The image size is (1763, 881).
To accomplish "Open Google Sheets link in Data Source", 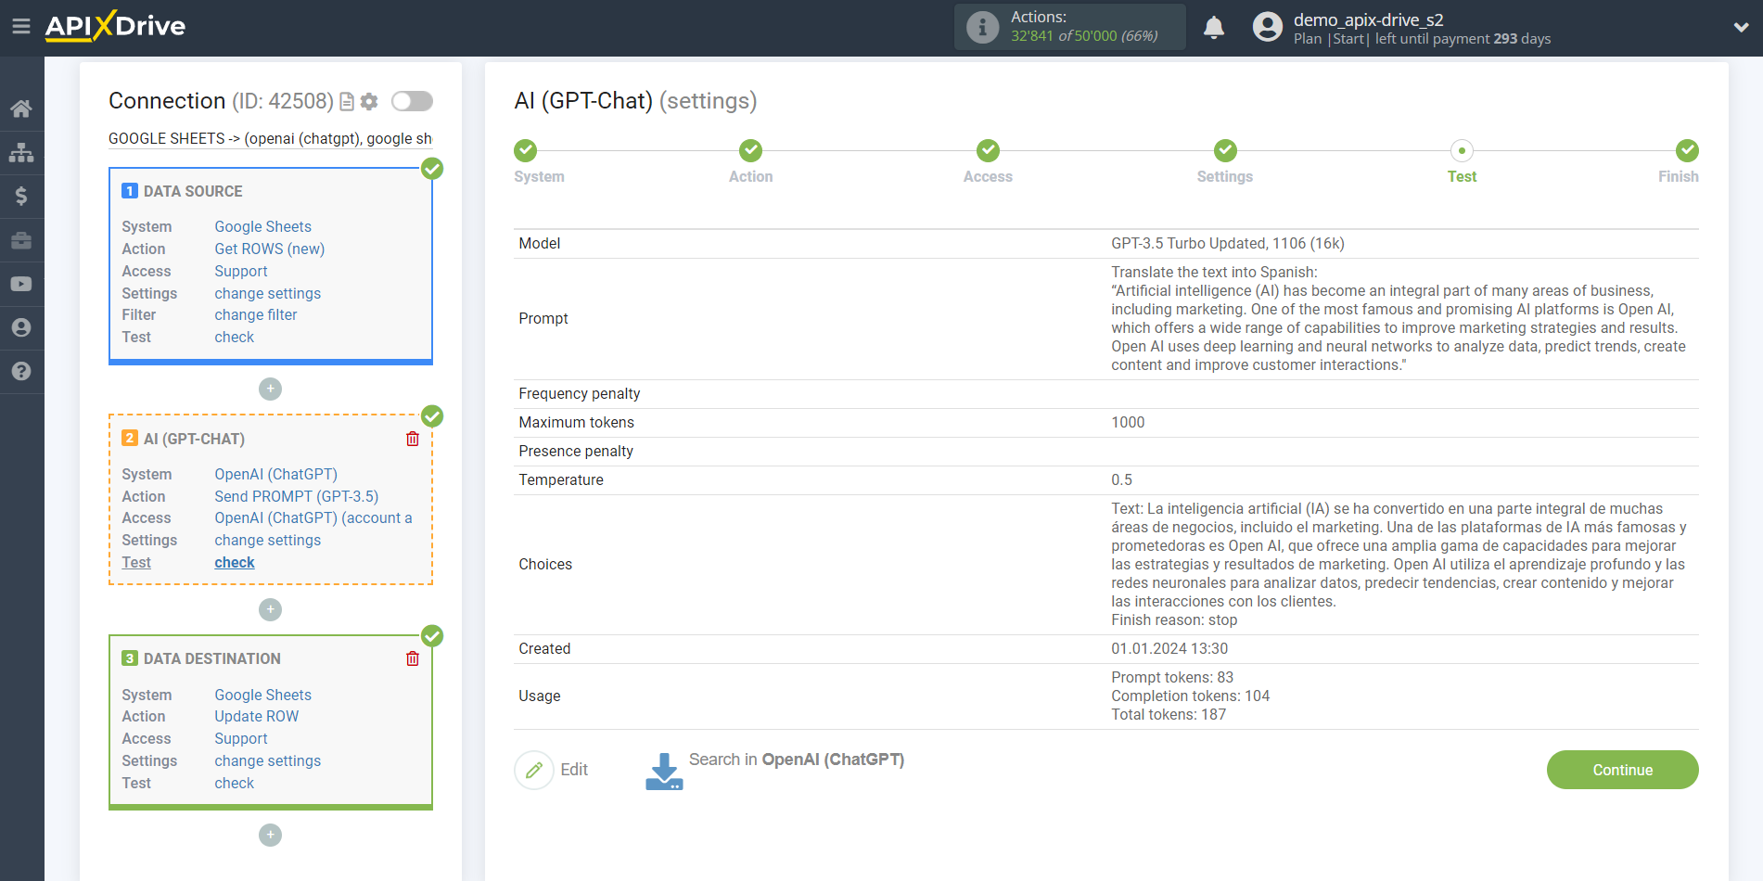I will 262,226.
